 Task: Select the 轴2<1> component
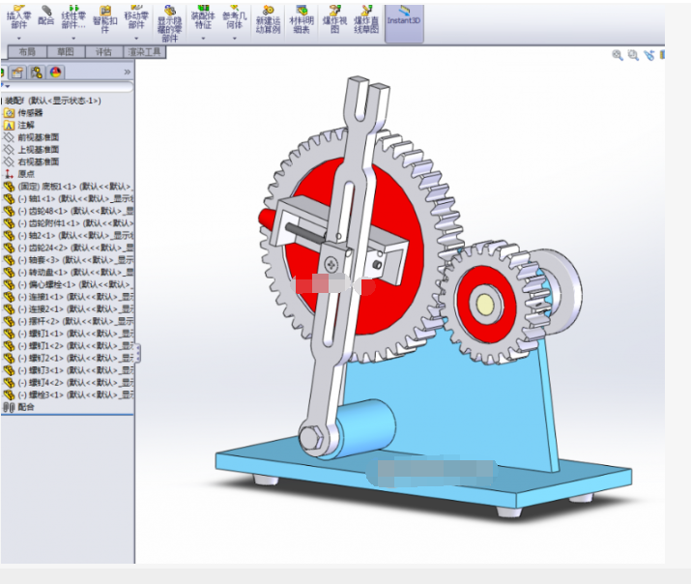tap(69, 236)
